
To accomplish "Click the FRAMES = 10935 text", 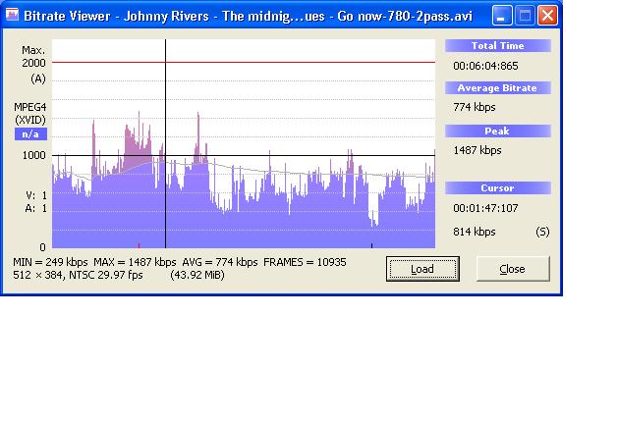I will [x=305, y=262].
